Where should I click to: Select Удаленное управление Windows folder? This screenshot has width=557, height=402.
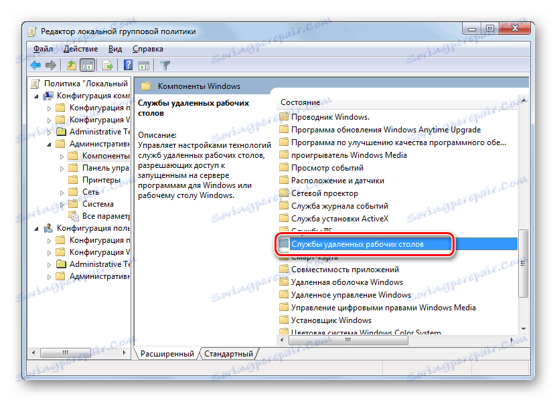(x=351, y=295)
